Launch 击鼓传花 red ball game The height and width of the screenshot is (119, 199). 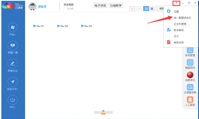[190, 75]
